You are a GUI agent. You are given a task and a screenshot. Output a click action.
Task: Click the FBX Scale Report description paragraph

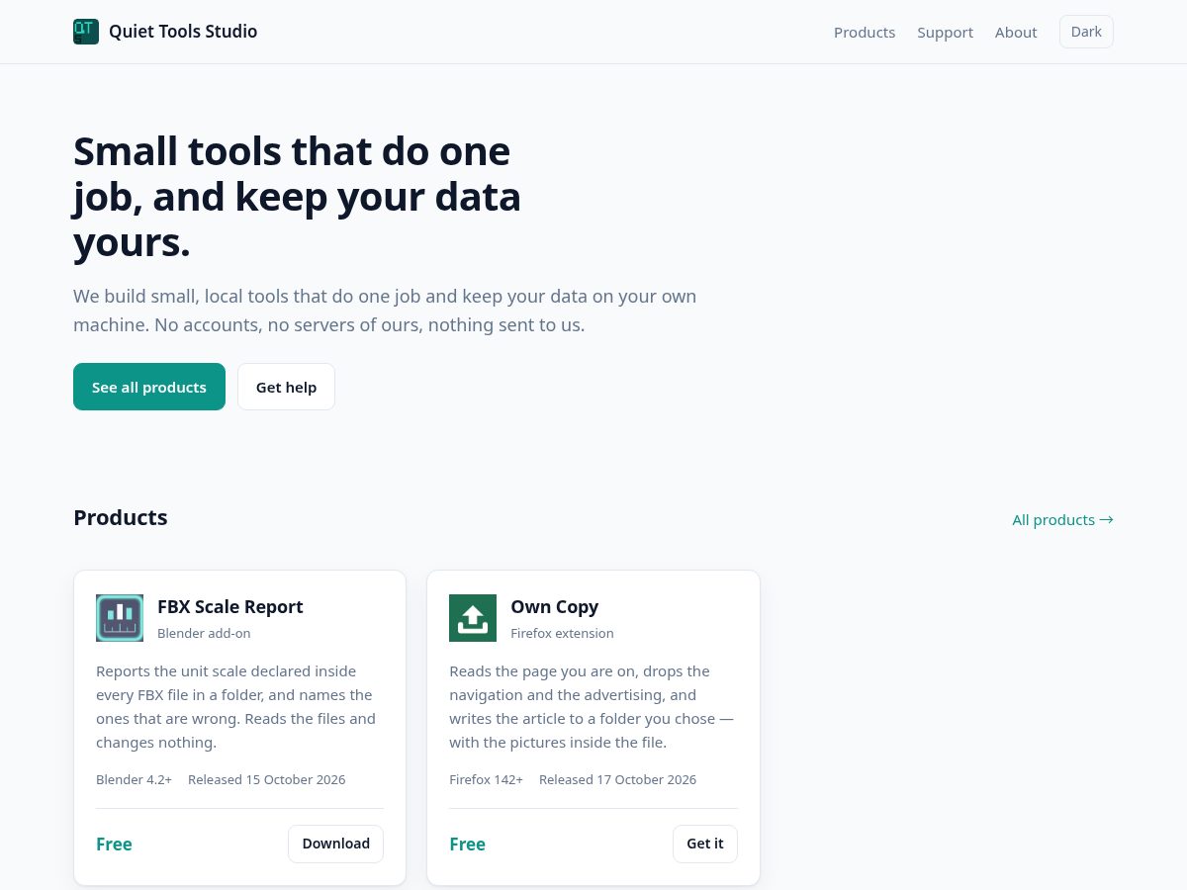[237, 706]
